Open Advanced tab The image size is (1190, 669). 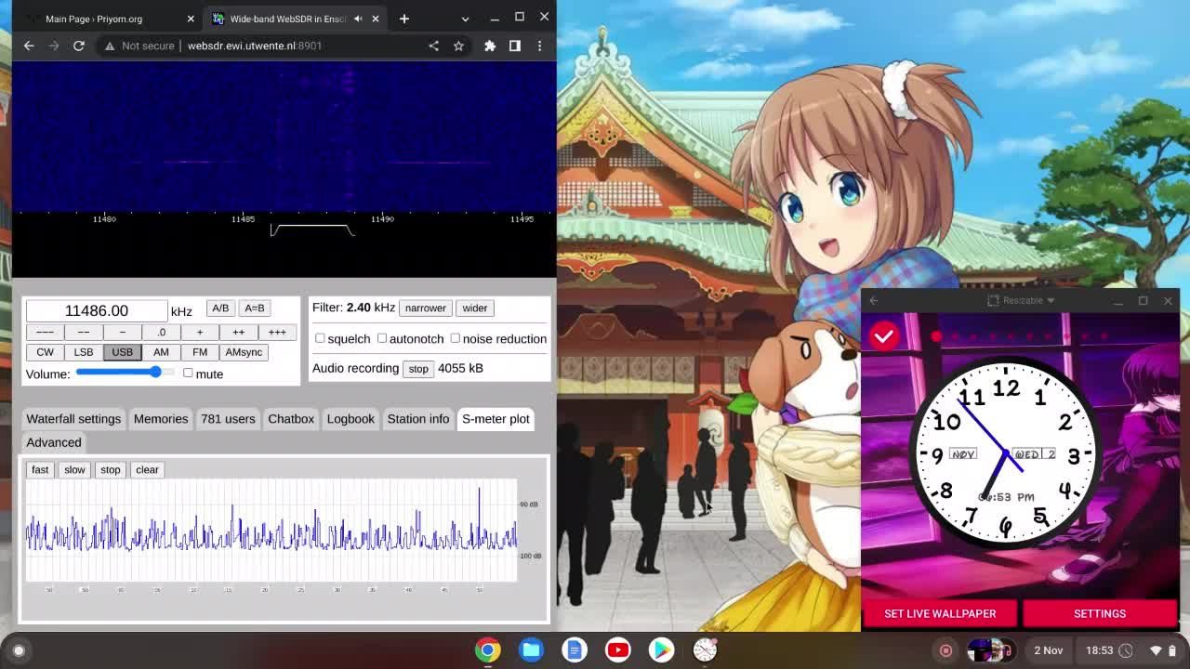click(54, 442)
